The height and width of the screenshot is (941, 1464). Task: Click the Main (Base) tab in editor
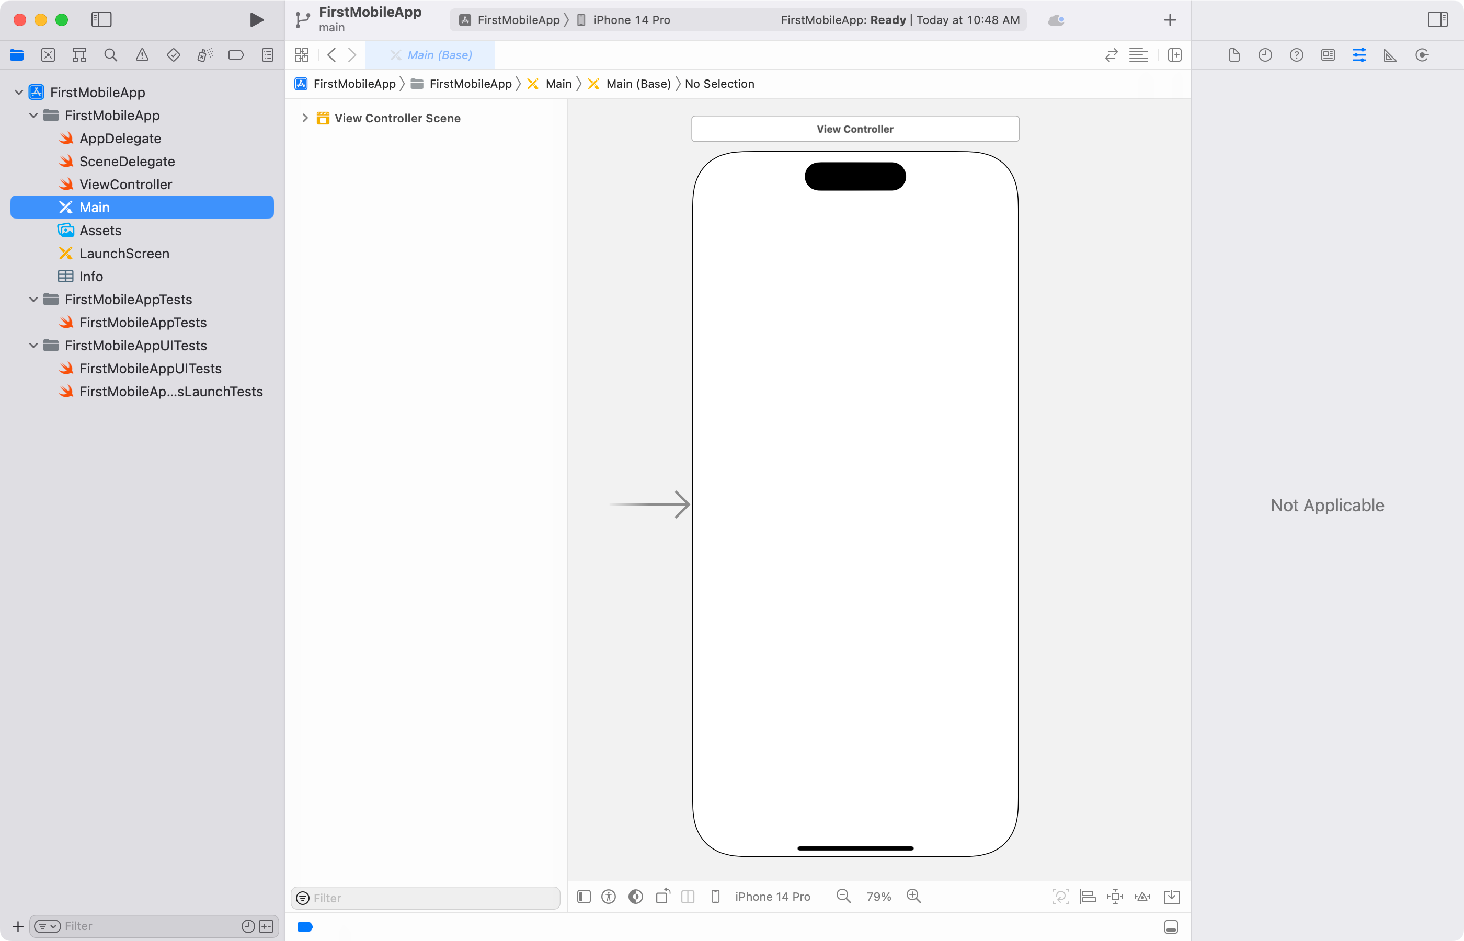pyautogui.click(x=439, y=54)
